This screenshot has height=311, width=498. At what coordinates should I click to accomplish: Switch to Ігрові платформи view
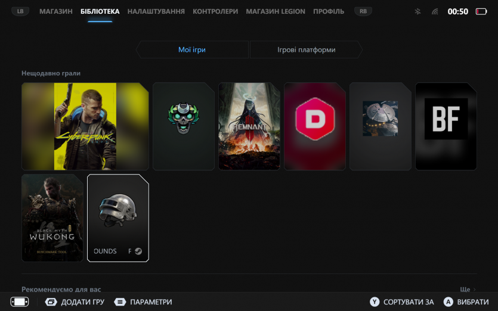(306, 49)
